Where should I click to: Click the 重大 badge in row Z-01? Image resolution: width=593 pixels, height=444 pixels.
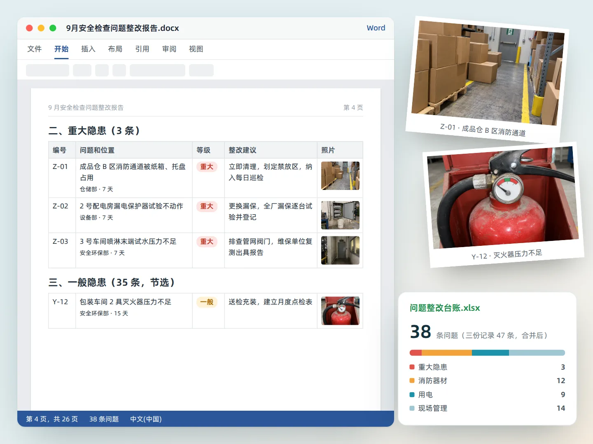207,166
